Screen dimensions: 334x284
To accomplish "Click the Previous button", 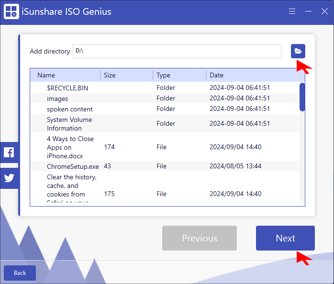I will coord(199,238).
